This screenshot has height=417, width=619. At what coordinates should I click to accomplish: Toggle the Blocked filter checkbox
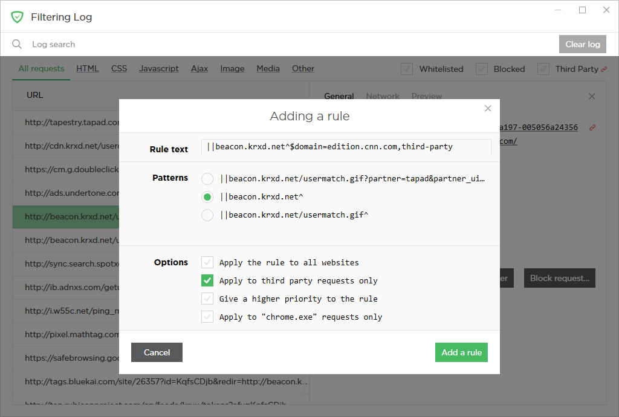[482, 69]
